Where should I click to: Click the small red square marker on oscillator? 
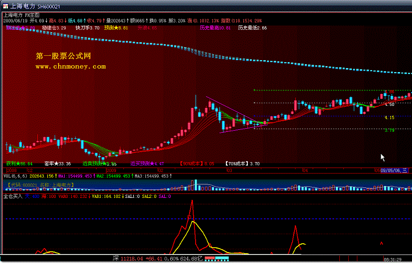pos(189,217)
